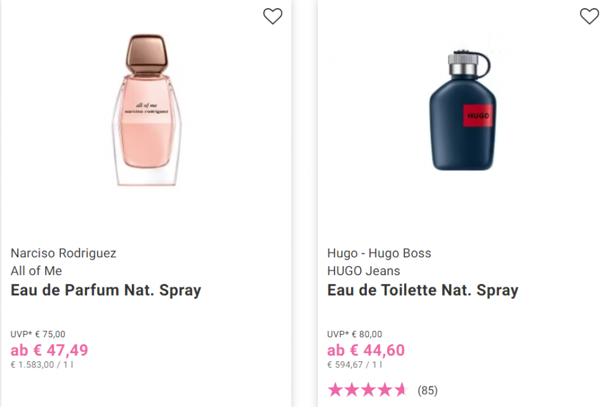This screenshot has width=606, height=407.
Task: Open the All of Me product line
Action: [36, 271]
